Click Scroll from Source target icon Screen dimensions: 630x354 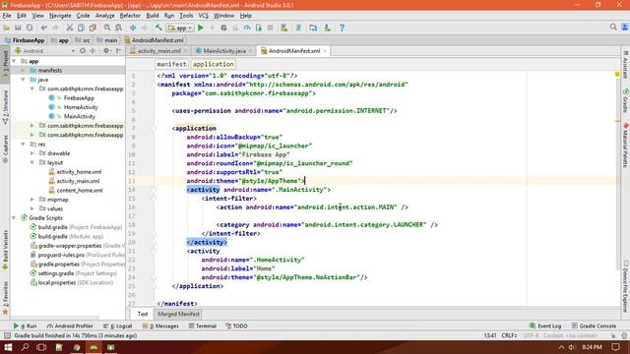(x=83, y=51)
